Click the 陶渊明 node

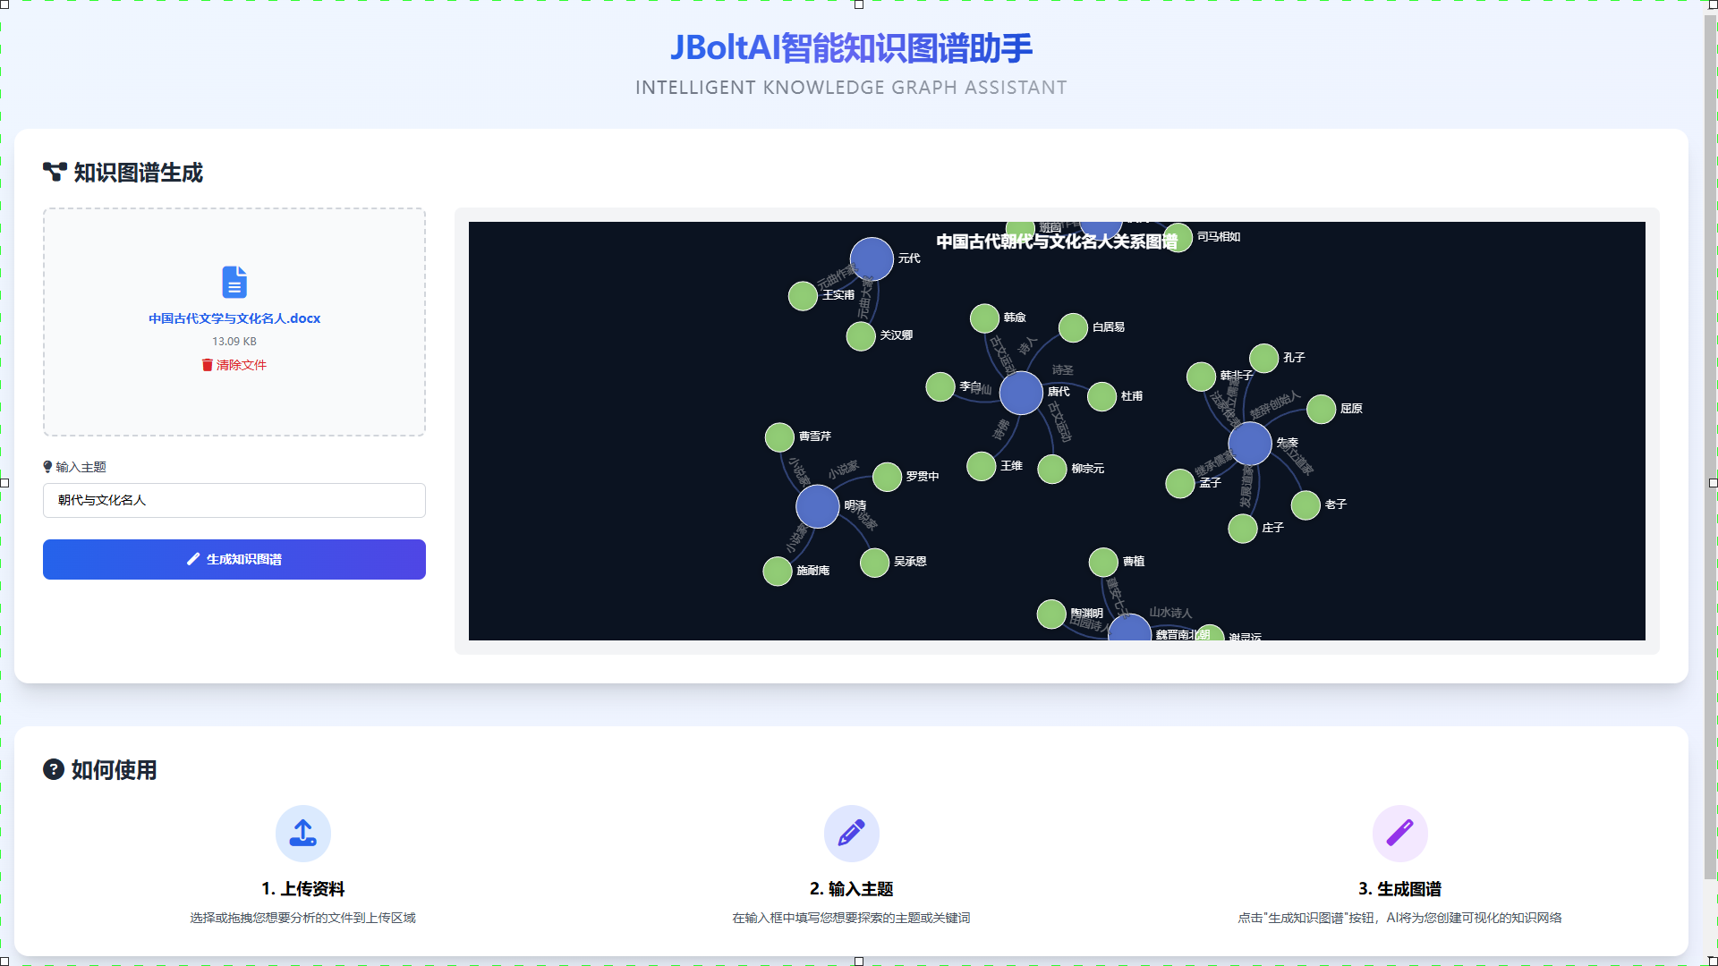pyautogui.click(x=1051, y=614)
